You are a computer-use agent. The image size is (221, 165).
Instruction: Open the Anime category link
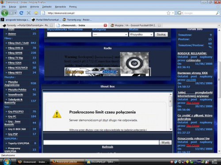(x=12, y=34)
